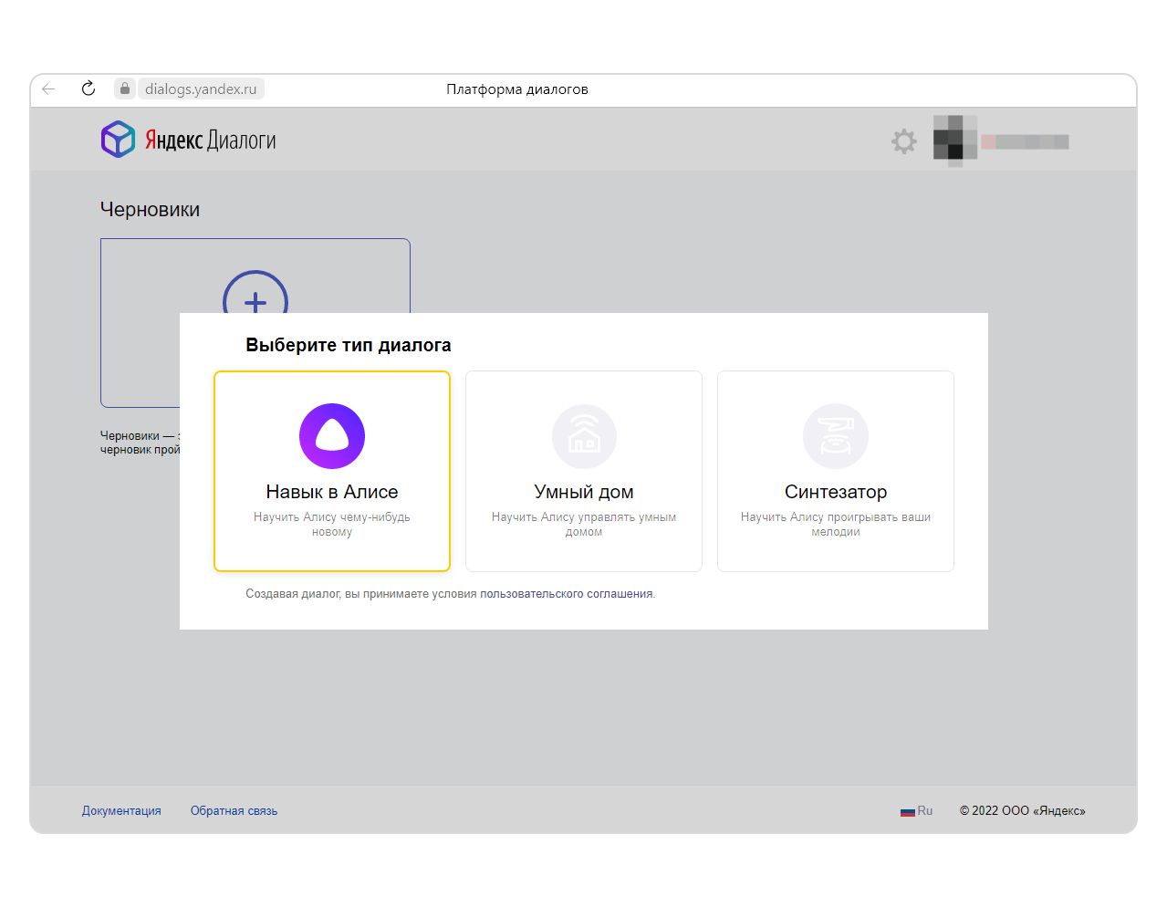
Task: Click the dialogs.yandex.ru address field
Action: pos(201,89)
